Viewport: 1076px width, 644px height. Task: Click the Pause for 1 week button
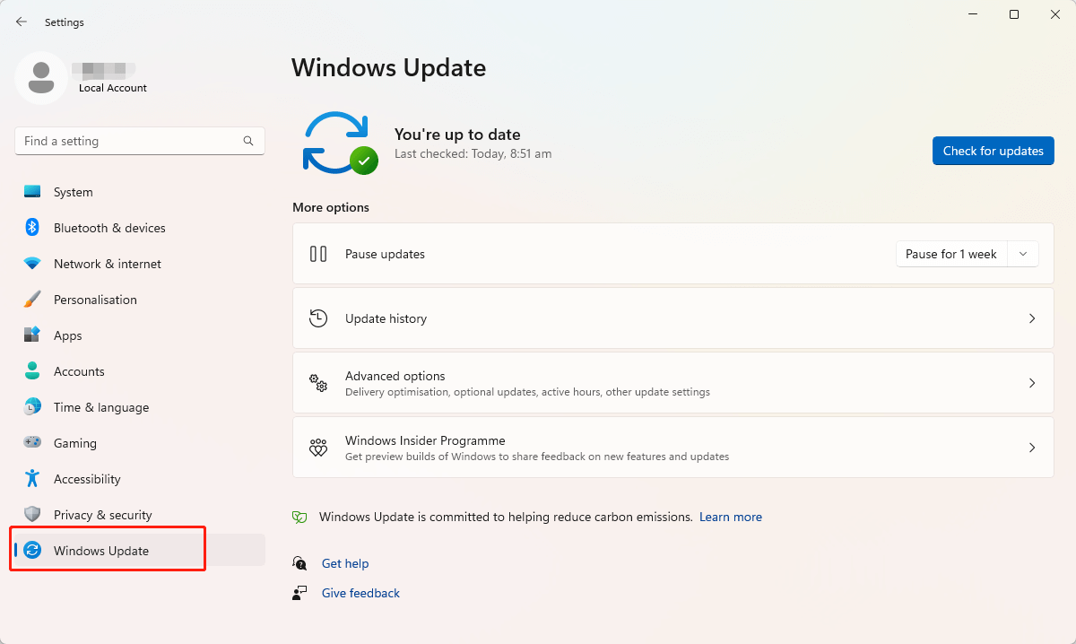[x=951, y=254]
